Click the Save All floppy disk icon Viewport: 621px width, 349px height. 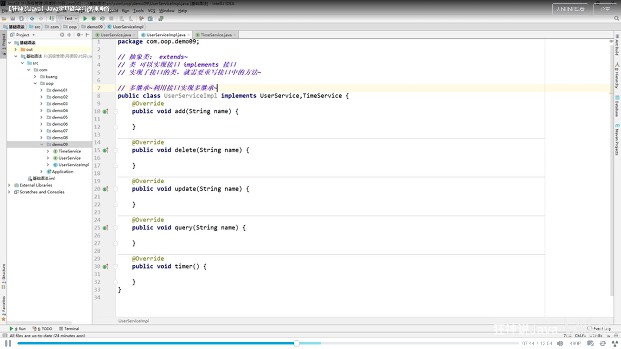pyautogui.click(x=13, y=19)
